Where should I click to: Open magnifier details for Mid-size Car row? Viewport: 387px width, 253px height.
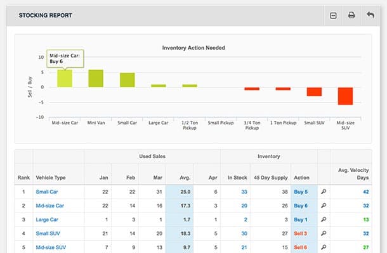click(x=324, y=206)
